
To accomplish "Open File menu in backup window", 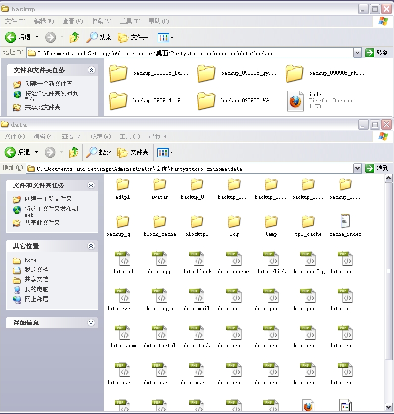I will tap(15, 21).
